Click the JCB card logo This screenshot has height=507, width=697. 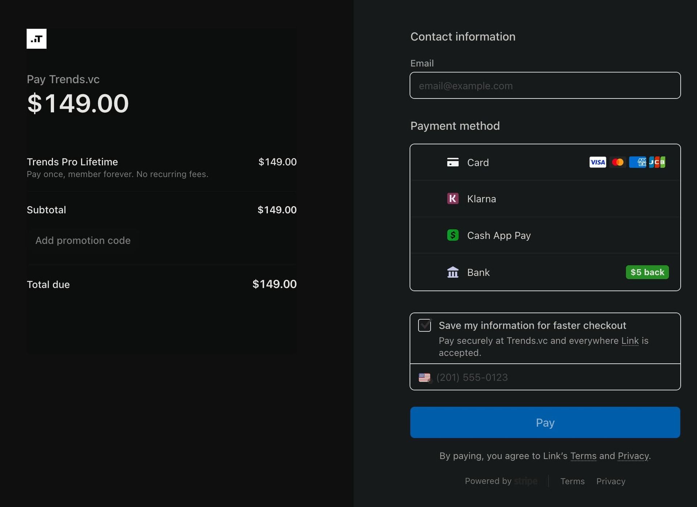pos(657,162)
